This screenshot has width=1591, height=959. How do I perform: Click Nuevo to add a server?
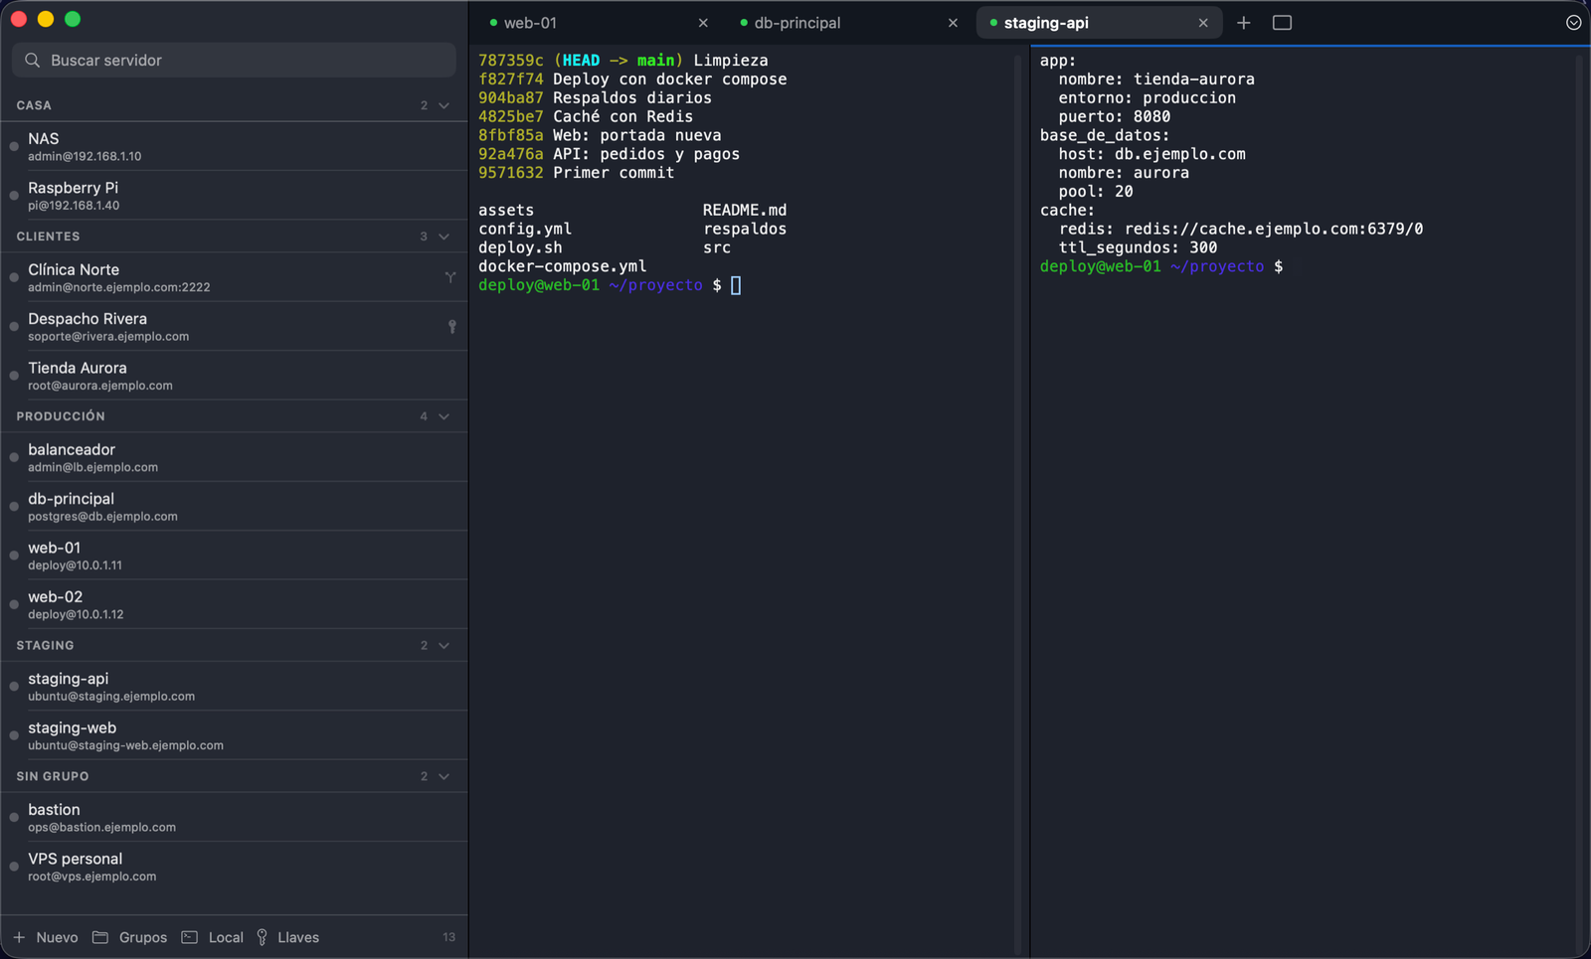click(46, 938)
